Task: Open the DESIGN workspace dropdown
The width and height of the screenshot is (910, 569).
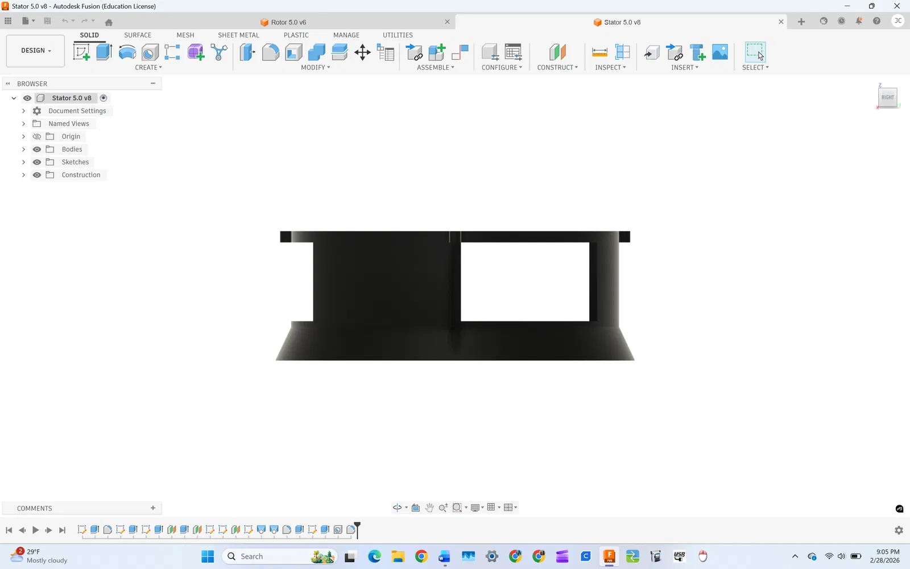Action: (x=35, y=51)
